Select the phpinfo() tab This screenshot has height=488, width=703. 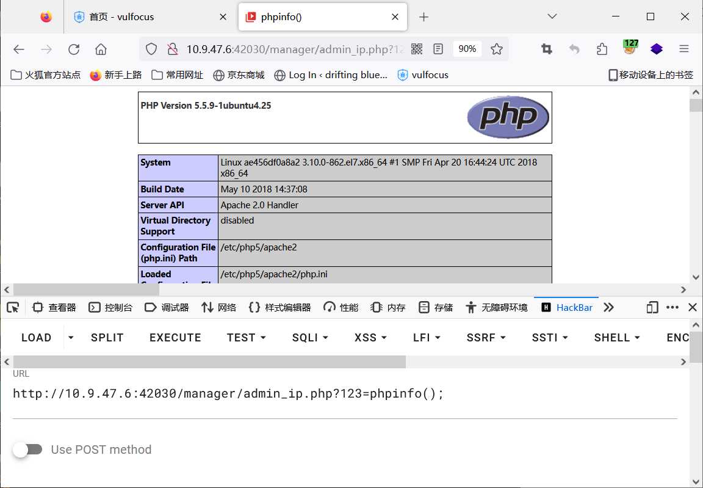point(323,17)
